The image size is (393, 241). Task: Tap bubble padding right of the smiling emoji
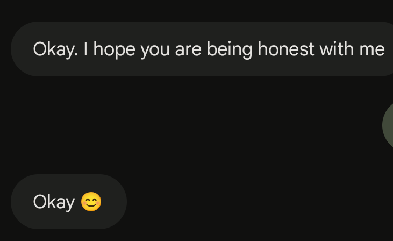pos(114,202)
